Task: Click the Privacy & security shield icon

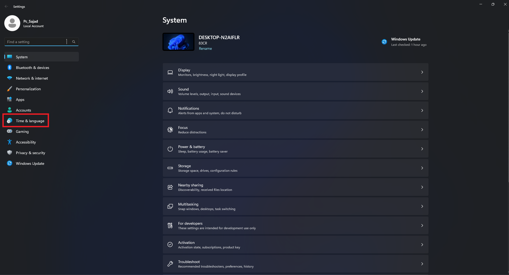Action: pyautogui.click(x=10, y=153)
